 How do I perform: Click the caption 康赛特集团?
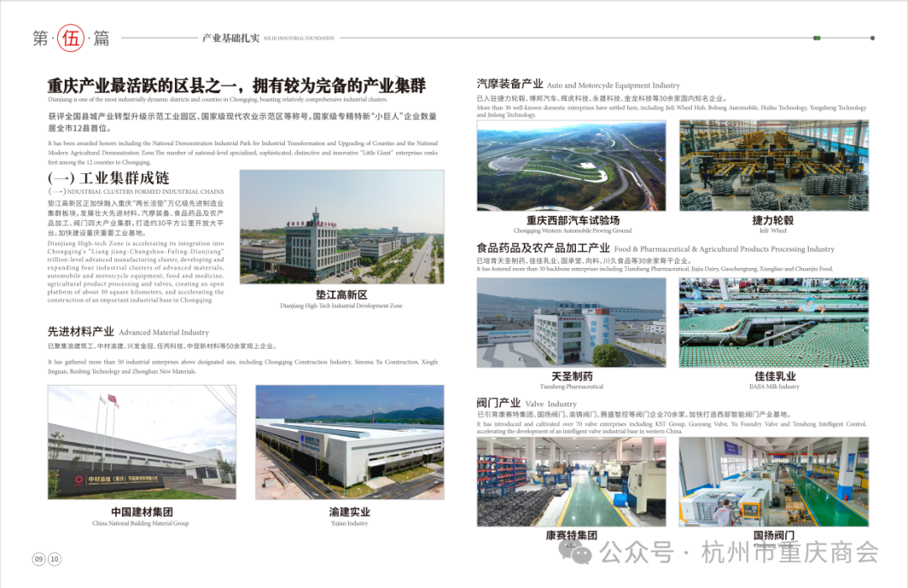[572, 535]
